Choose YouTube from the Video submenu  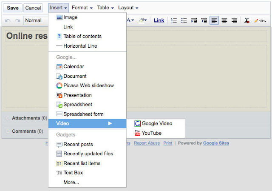[x=151, y=133]
